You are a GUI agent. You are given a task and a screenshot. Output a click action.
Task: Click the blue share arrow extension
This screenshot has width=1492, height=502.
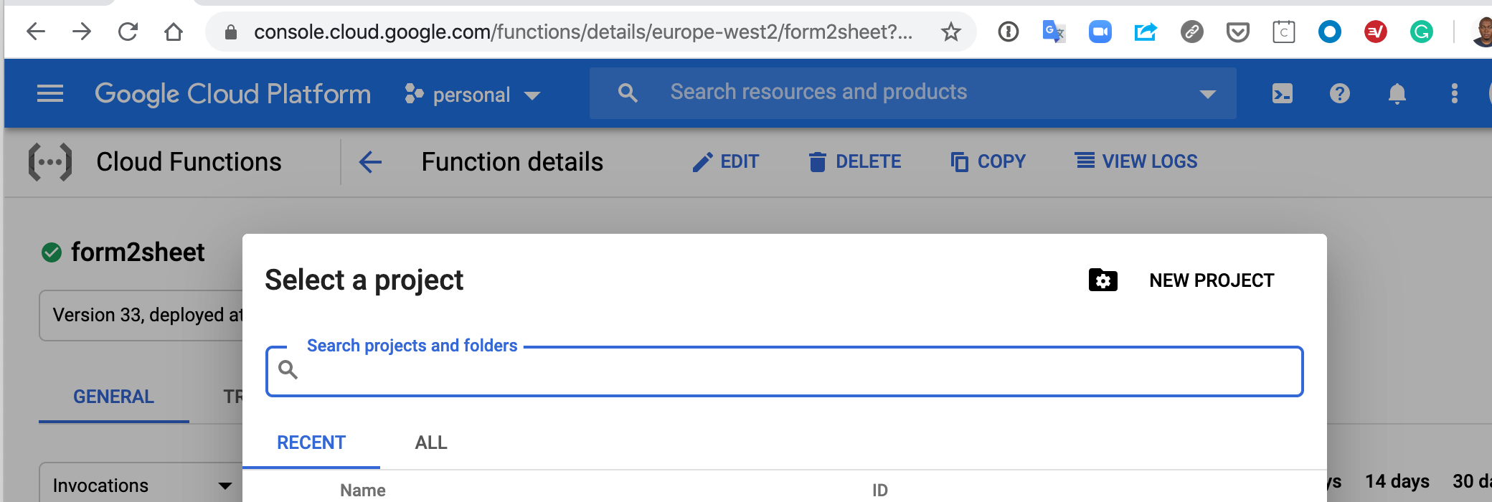1146,32
